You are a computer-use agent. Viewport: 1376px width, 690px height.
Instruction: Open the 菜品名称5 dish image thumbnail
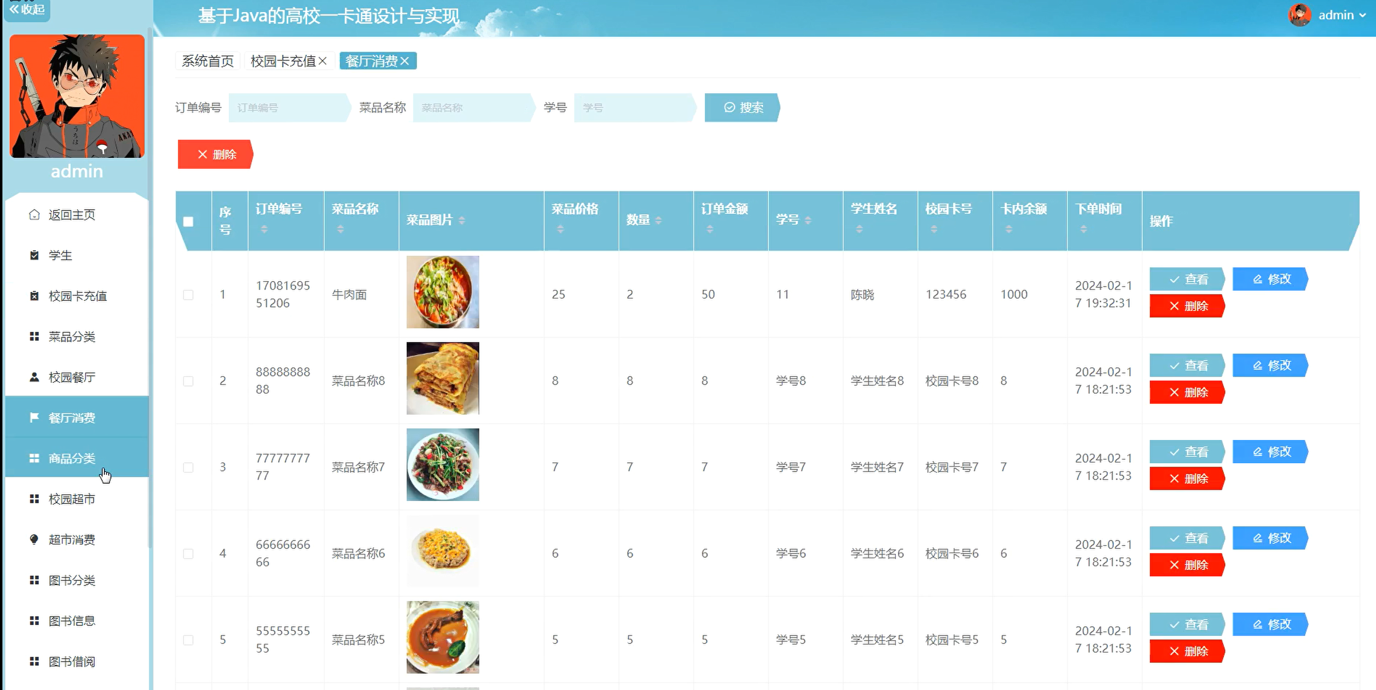tap(443, 637)
